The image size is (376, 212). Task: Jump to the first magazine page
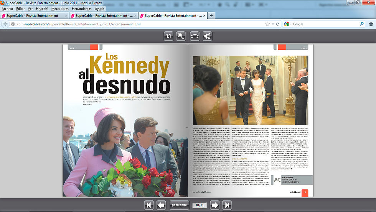tap(149, 205)
